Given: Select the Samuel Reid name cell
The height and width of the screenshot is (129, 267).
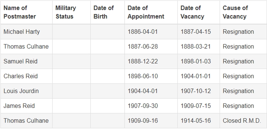Looking at the screenshot, I should [26, 61].
